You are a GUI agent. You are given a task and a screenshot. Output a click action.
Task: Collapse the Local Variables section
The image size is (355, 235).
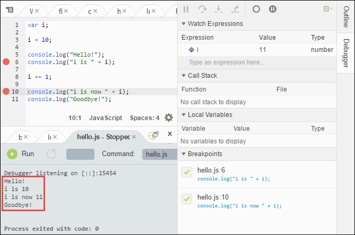184,115
